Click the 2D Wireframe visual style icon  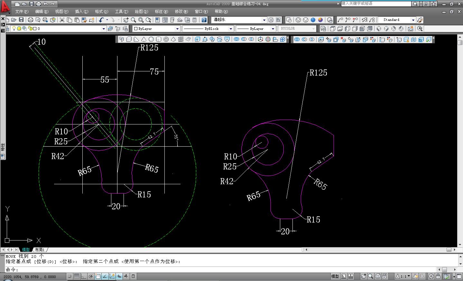click(x=289, y=20)
